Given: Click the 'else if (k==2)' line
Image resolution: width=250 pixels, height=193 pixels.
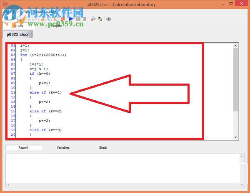Looking at the screenshot, I should [45, 111].
